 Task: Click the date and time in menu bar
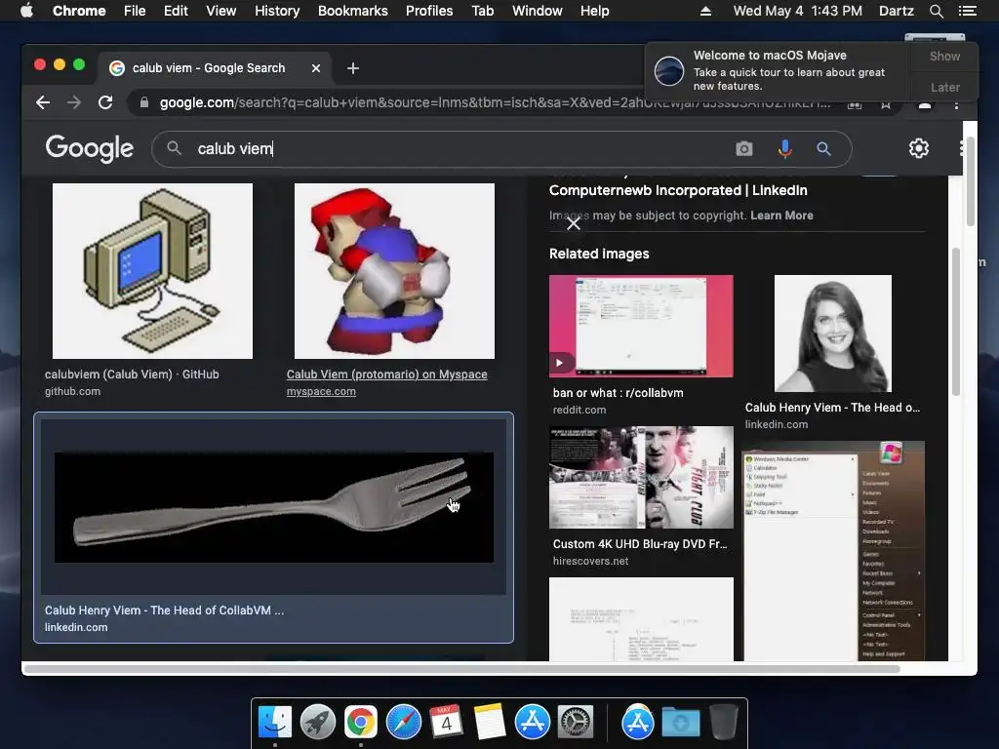798,11
